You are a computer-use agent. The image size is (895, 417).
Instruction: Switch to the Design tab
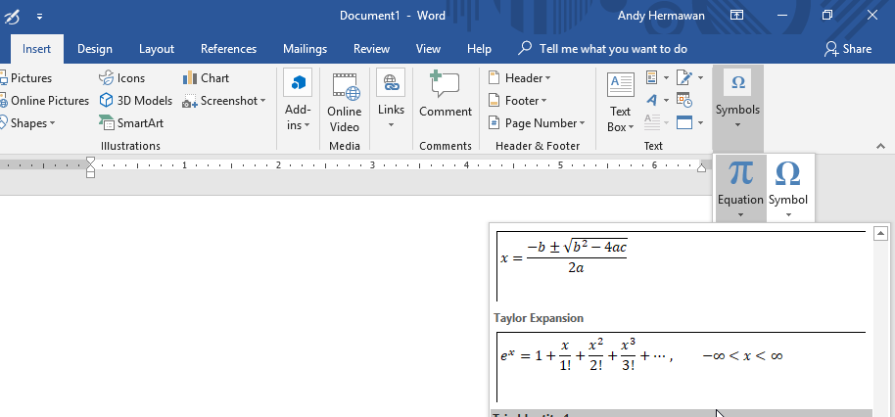coord(95,49)
